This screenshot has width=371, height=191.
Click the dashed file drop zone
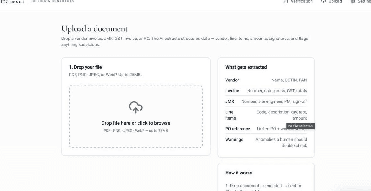tap(136, 116)
